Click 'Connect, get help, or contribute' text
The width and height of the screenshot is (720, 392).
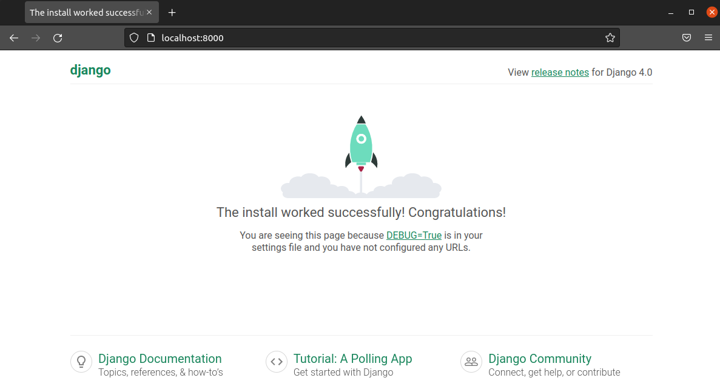(x=554, y=372)
